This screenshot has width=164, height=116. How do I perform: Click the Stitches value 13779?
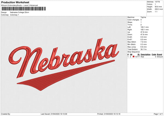[x=157, y=2]
